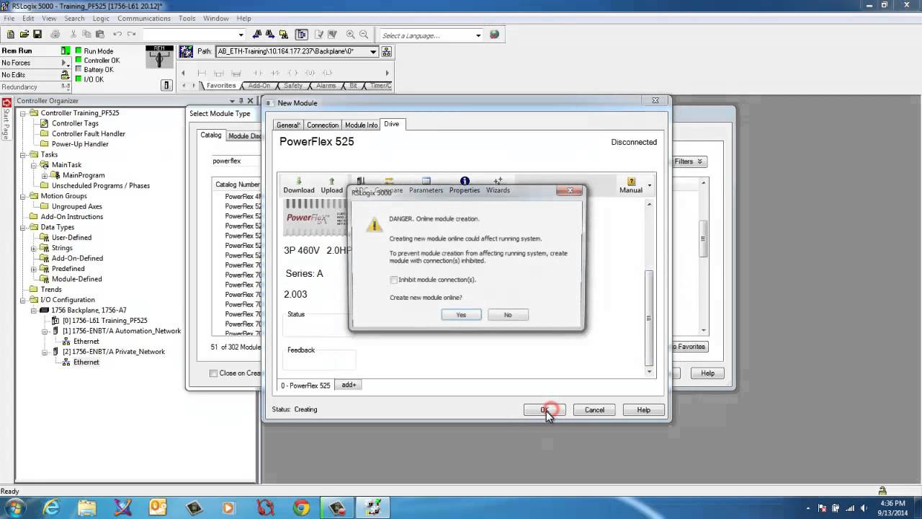The height and width of the screenshot is (519, 922).
Task: Expand the Strings data type node
Action: 34,248
